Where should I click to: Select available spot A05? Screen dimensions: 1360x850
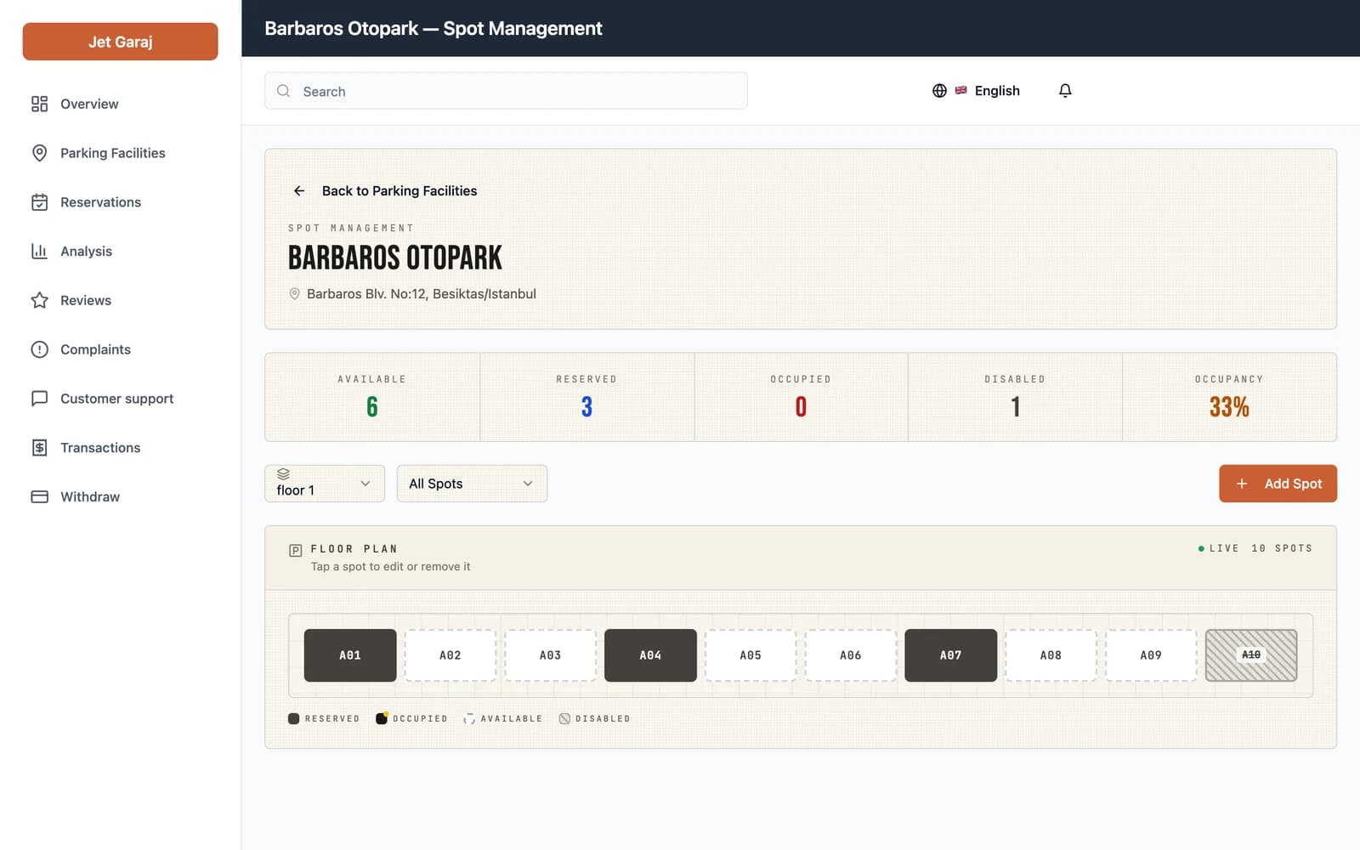[751, 655]
